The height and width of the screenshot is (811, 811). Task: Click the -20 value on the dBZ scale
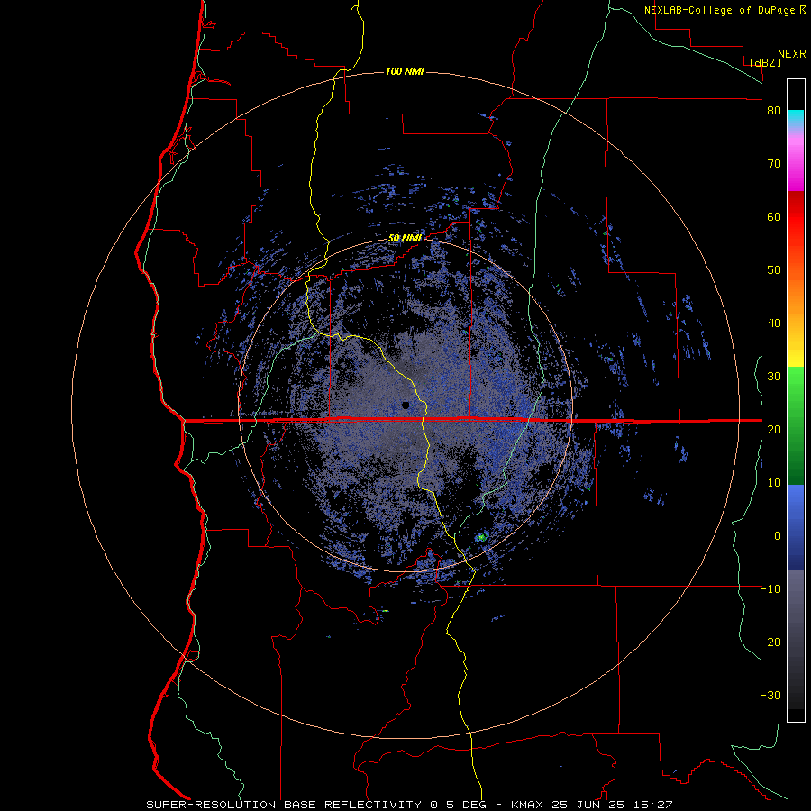point(770,642)
